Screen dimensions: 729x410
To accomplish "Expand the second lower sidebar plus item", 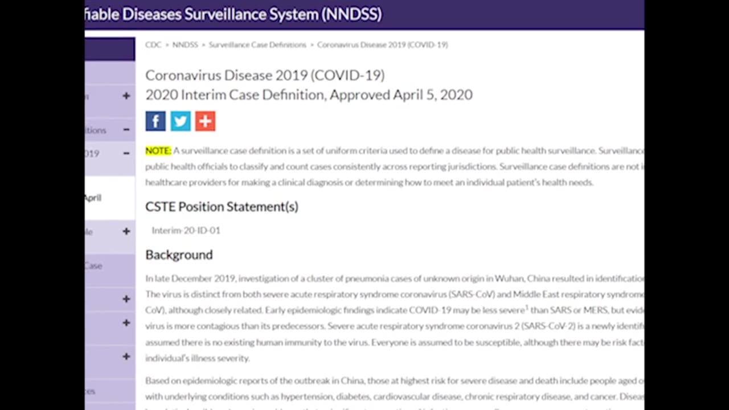I will click(x=126, y=323).
